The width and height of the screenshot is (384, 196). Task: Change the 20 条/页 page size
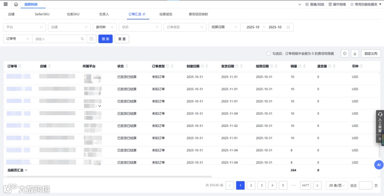(x=337, y=185)
